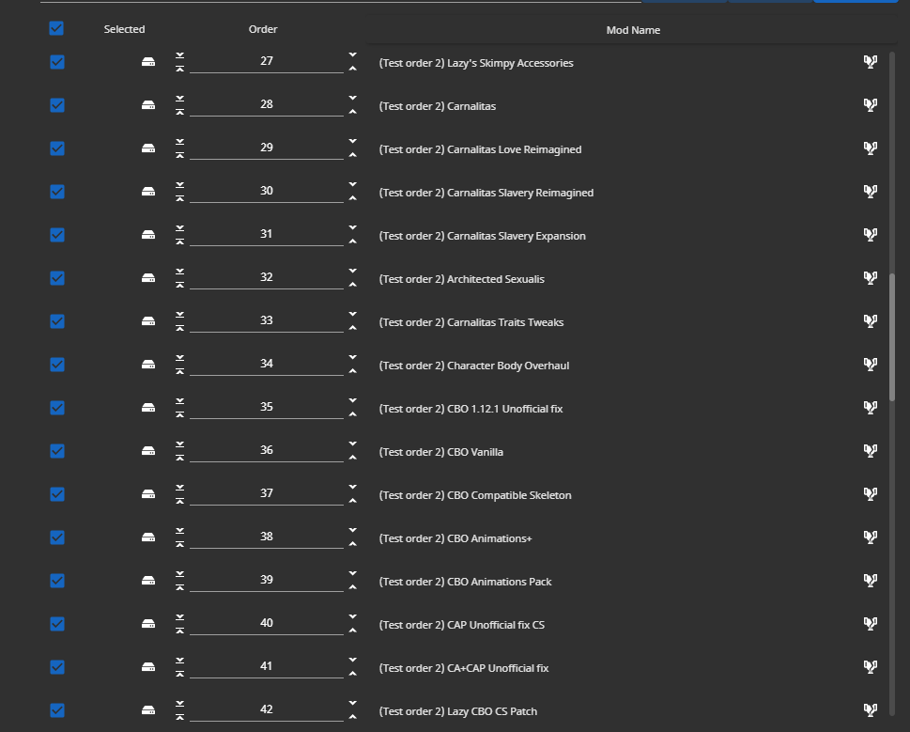Click the up arrow for Character Body Overhaul order
The height and width of the screenshot is (732, 910).
352,370
